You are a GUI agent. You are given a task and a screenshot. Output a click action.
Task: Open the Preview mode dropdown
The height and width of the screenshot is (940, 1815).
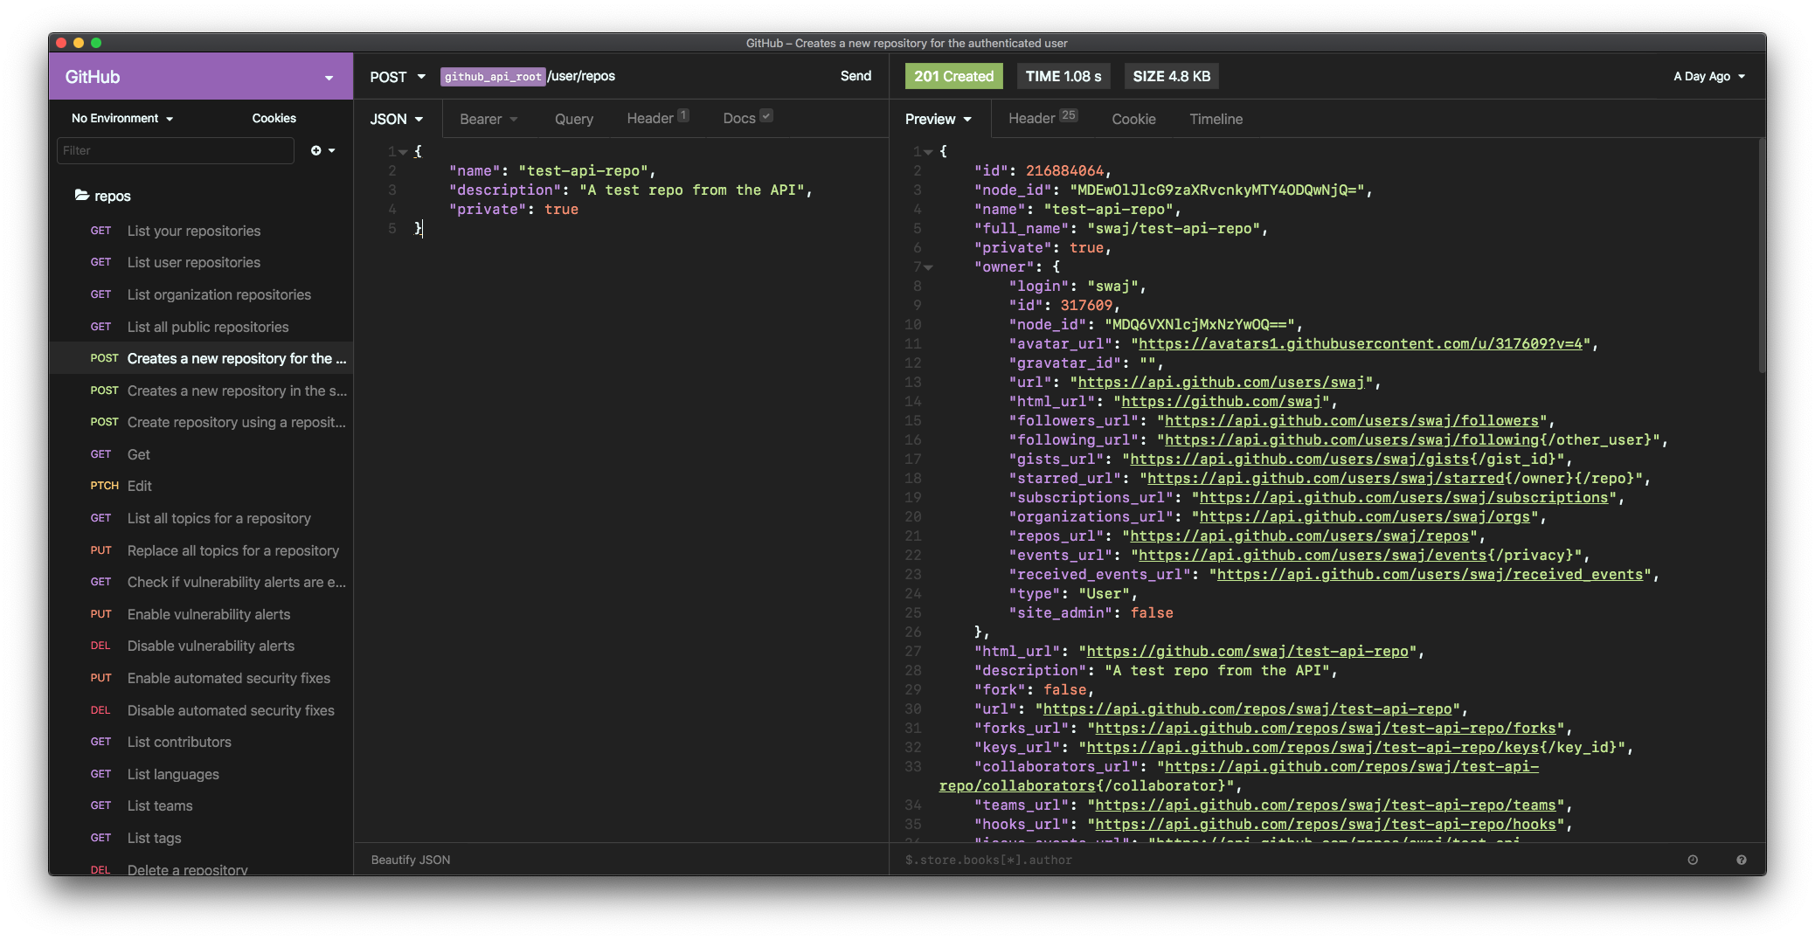pos(939,119)
